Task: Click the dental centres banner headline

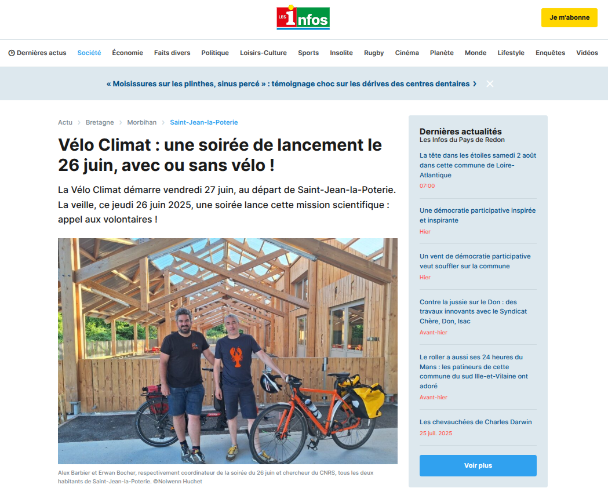Action: pos(288,84)
